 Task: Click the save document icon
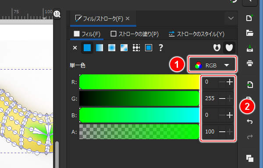click(x=250, y=48)
